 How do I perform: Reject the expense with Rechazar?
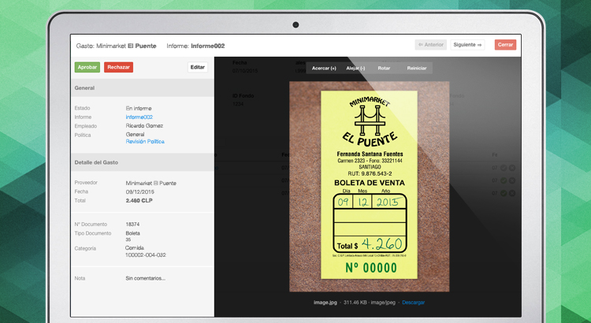point(118,67)
